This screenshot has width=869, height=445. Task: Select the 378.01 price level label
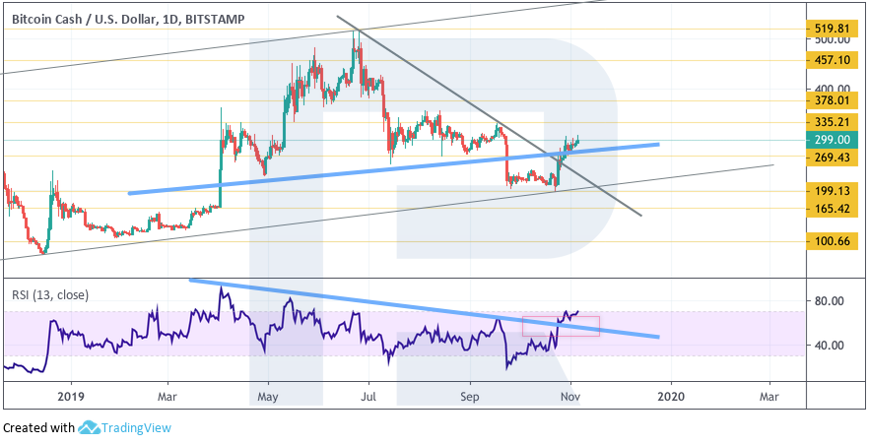click(833, 99)
